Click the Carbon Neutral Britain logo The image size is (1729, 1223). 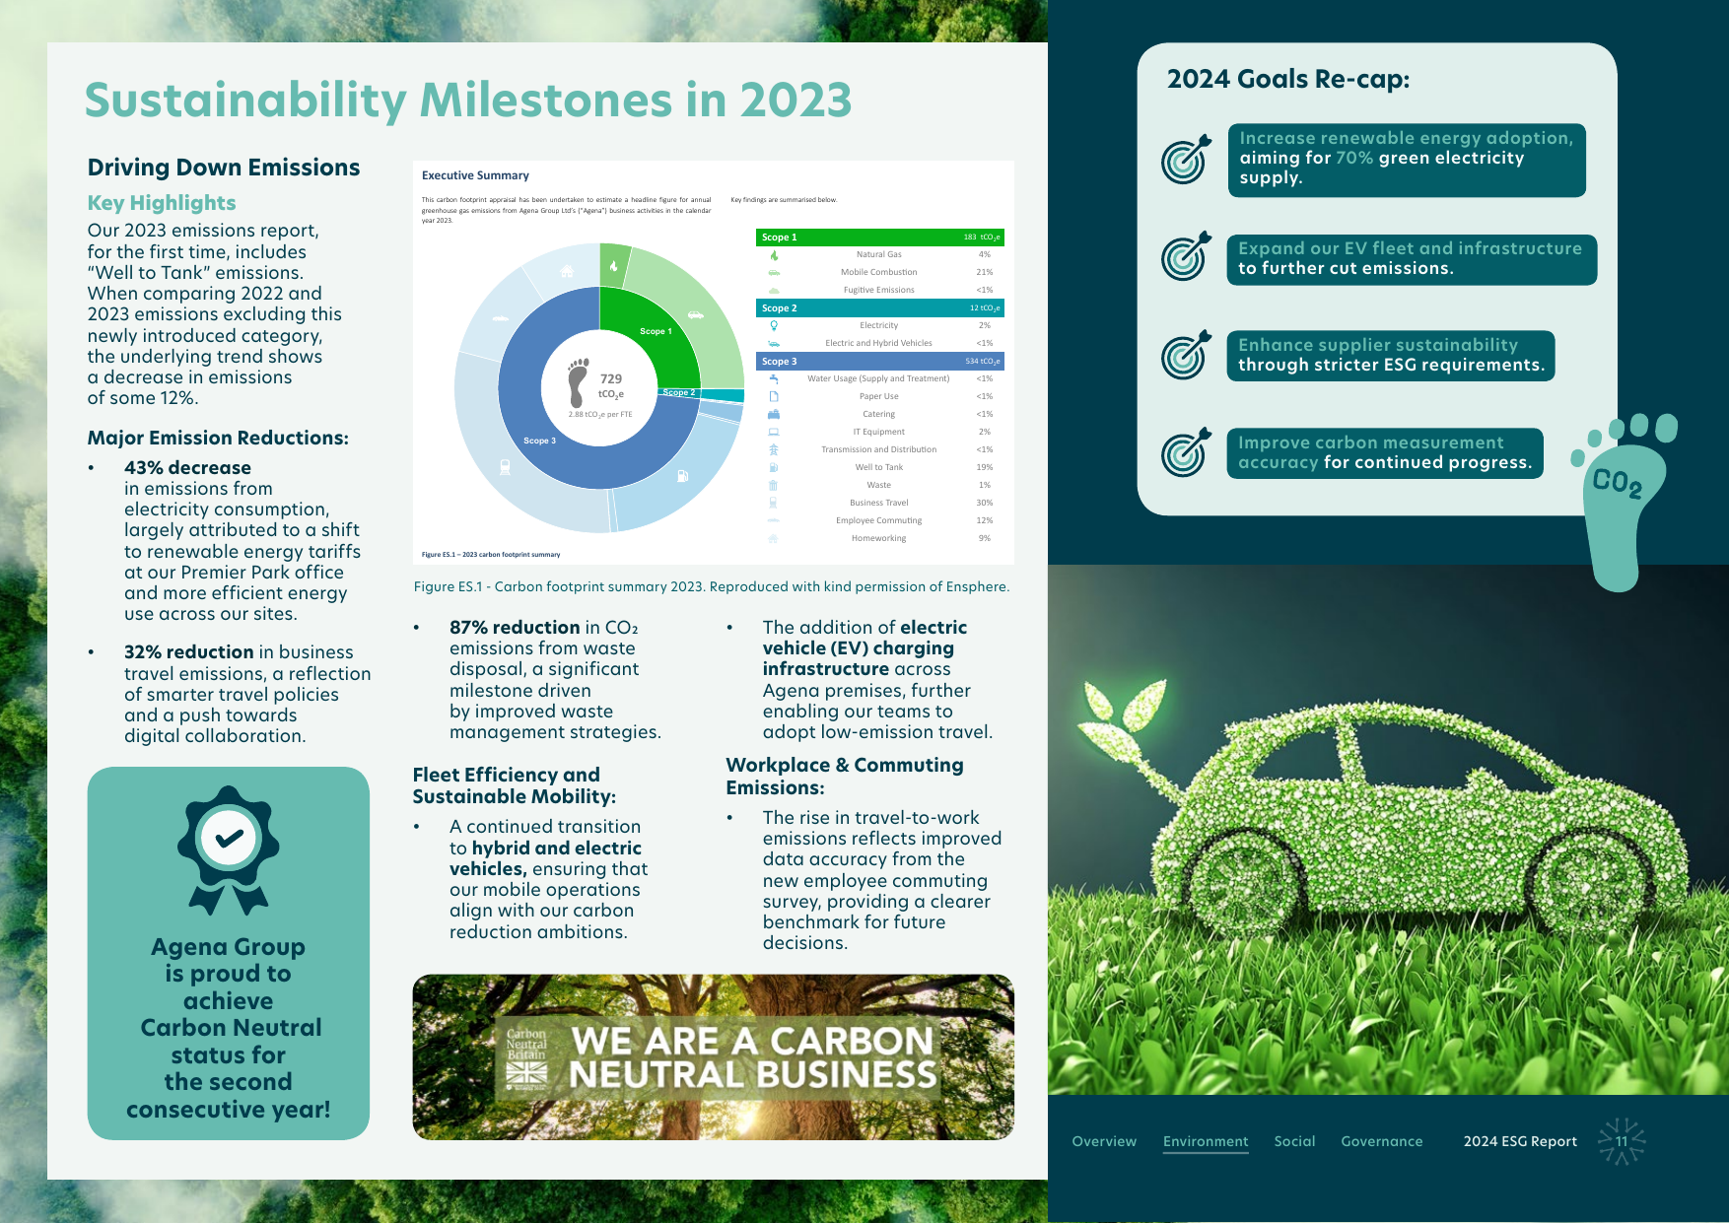pos(526,1059)
